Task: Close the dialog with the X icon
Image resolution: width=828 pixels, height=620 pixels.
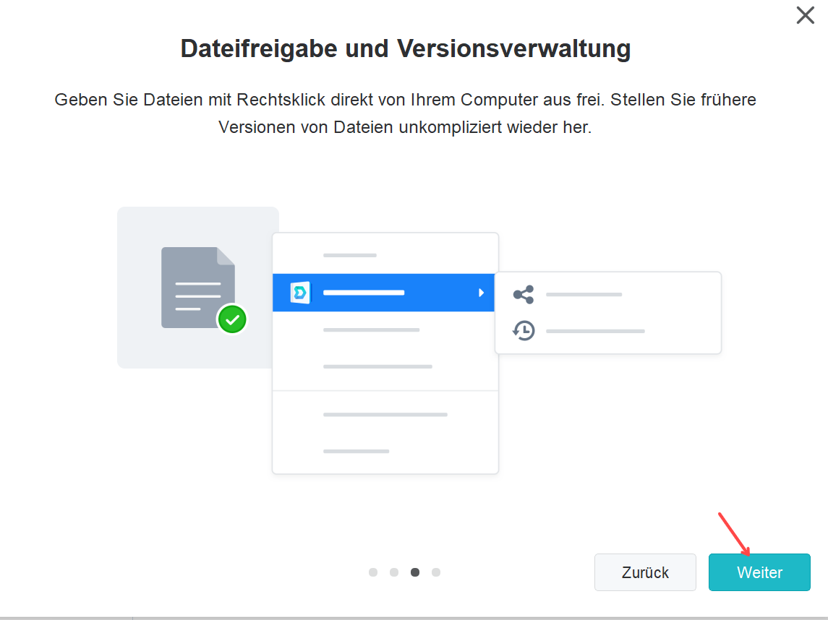Action: [805, 15]
